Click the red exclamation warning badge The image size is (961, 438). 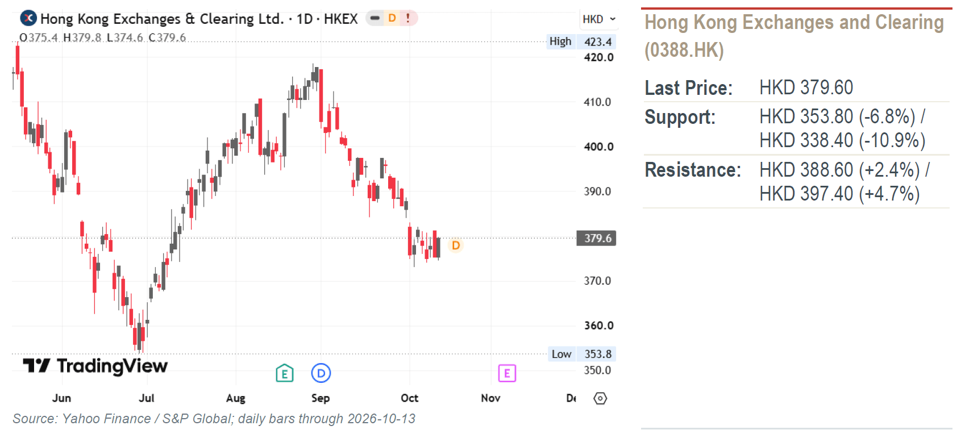coord(408,18)
